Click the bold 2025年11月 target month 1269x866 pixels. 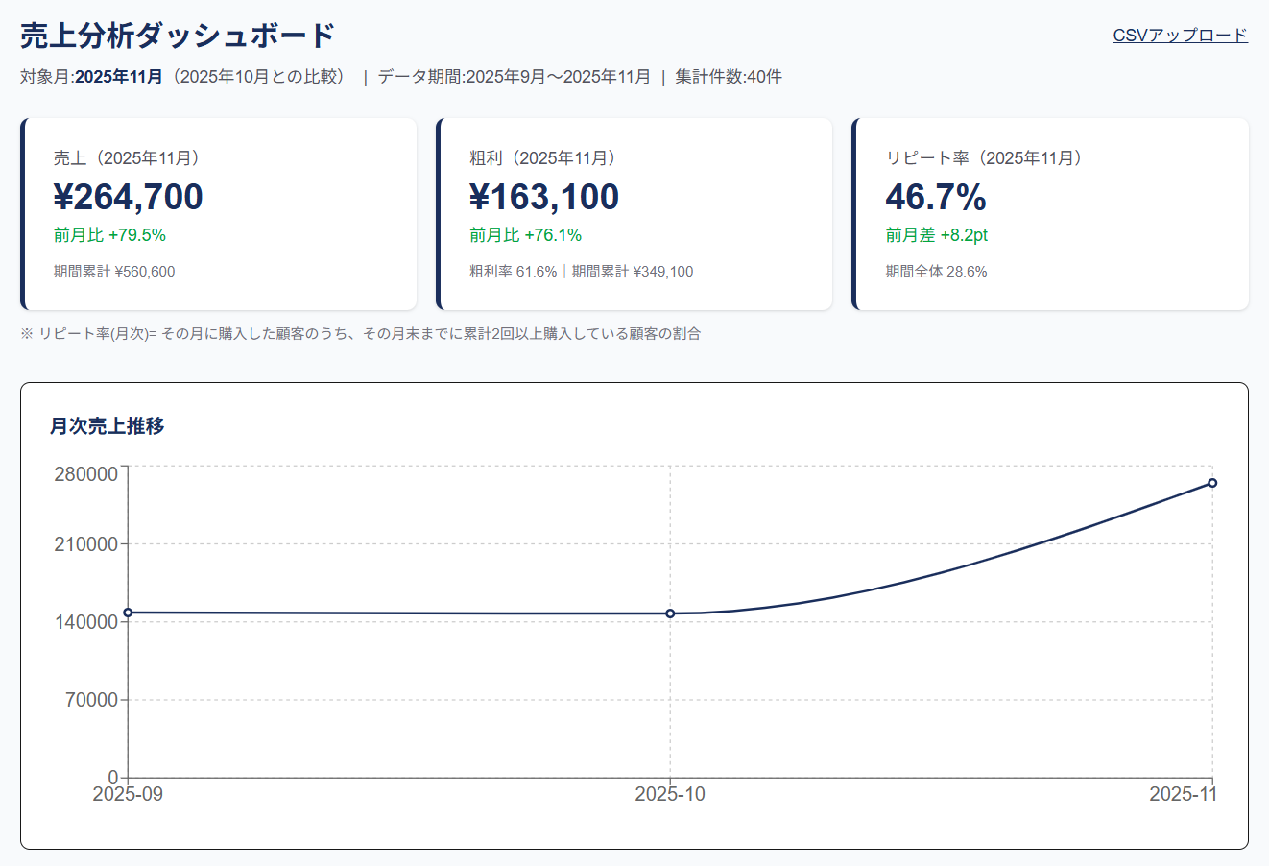tap(119, 77)
